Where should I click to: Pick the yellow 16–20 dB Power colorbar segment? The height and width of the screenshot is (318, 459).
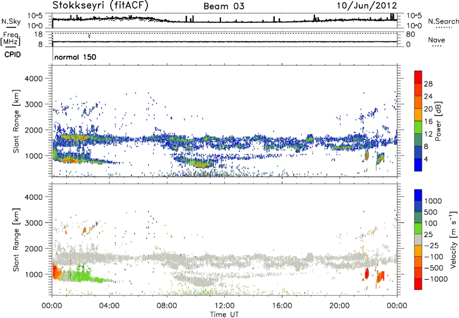pos(418,115)
